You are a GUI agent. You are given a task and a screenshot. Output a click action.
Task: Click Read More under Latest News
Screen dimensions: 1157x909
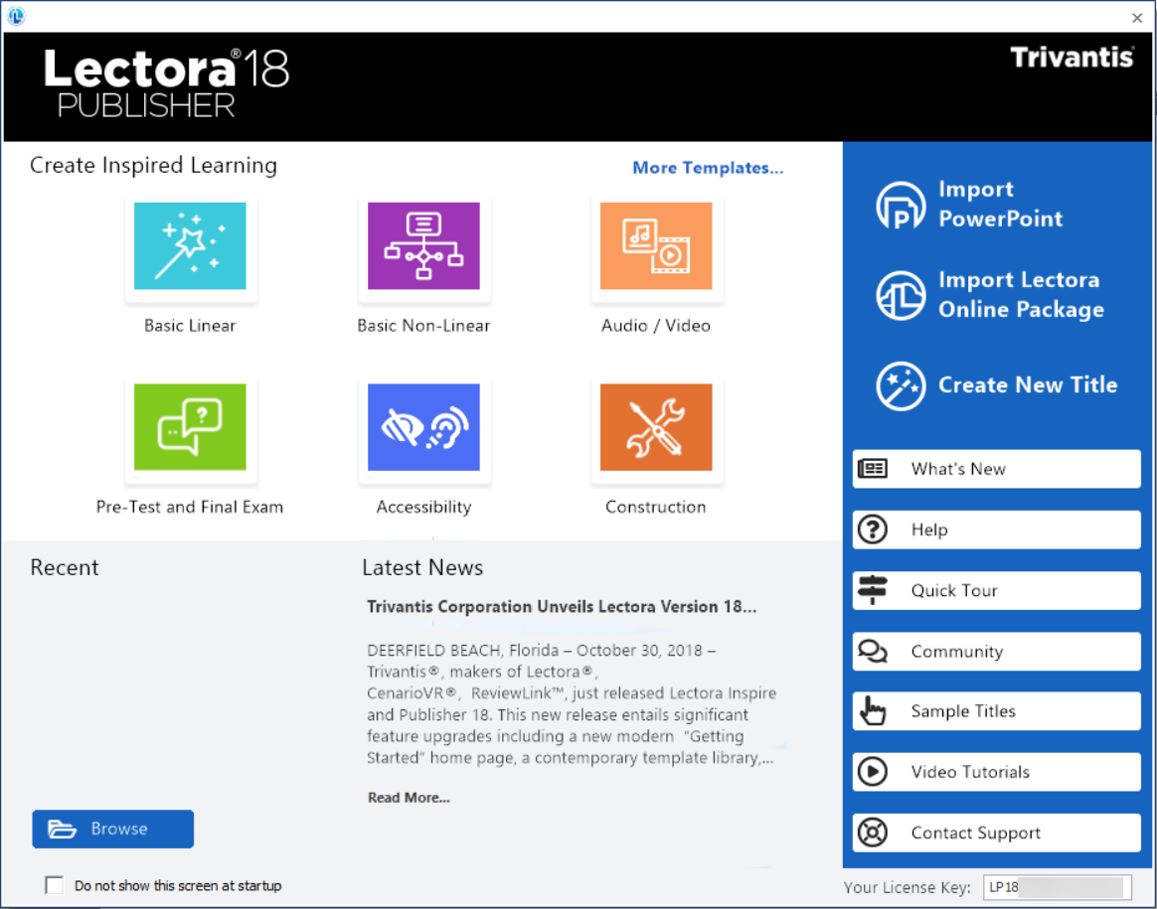409,798
